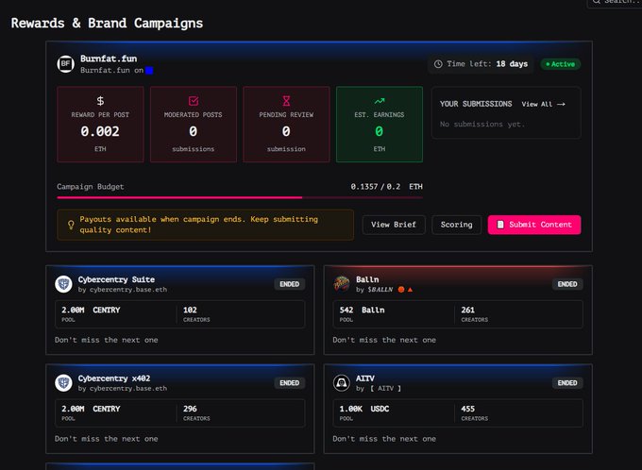Screen dimensions: 642x470
Task: Click the Active status badge
Action: point(561,64)
